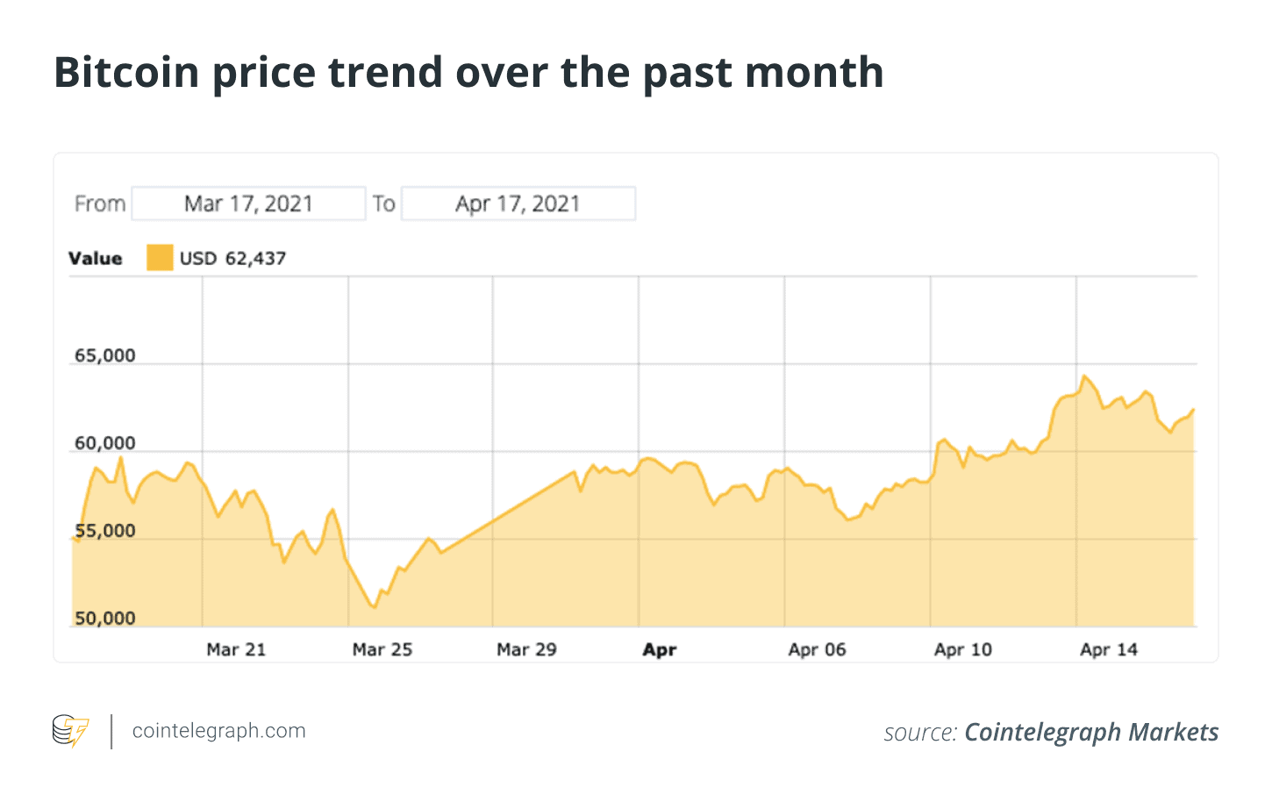
Task: Select the Apr 10 axis label
Action: (962, 649)
